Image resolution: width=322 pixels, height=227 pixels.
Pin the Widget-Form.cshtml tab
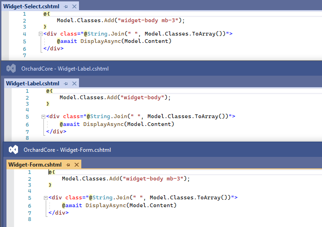(x=68, y=165)
